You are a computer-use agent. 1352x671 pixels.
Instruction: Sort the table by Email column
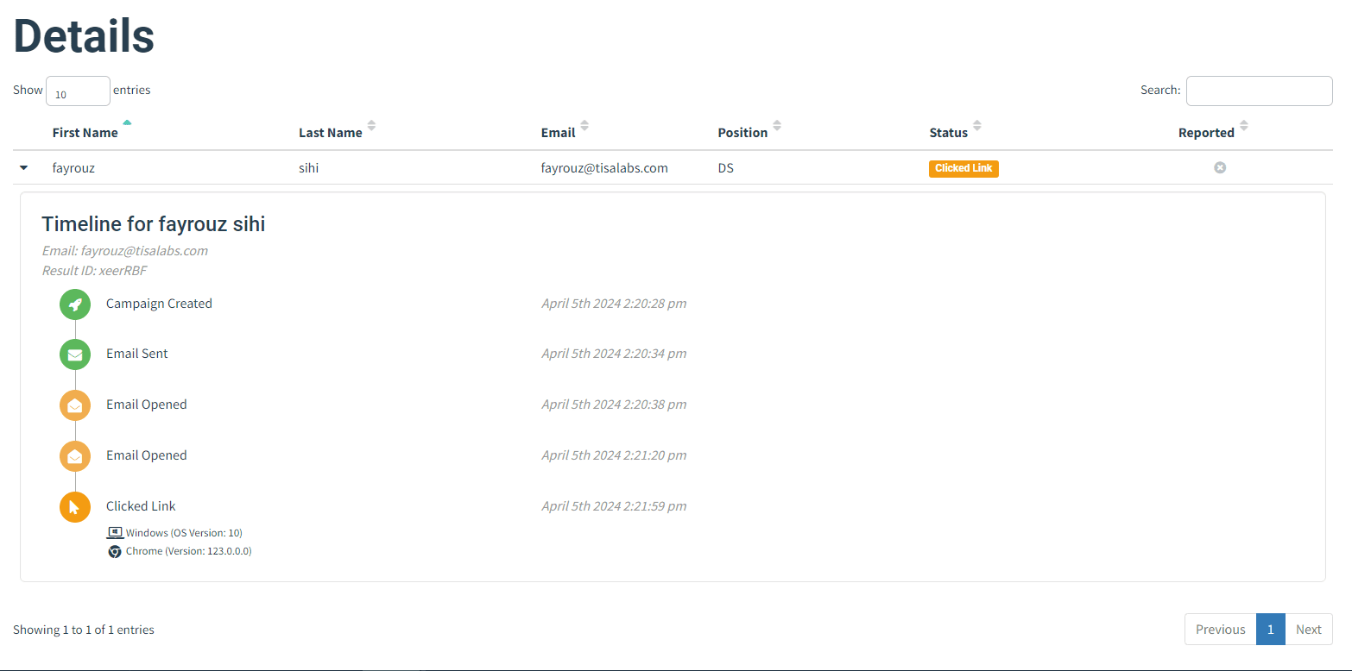559,131
